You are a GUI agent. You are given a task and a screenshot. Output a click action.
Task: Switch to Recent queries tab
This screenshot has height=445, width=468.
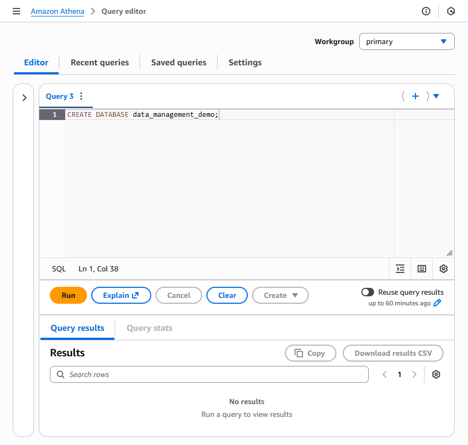(100, 62)
